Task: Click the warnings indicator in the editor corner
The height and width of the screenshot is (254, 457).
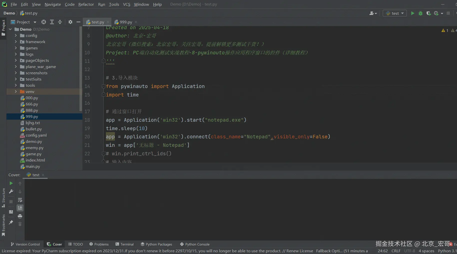Action: [445, 30]
